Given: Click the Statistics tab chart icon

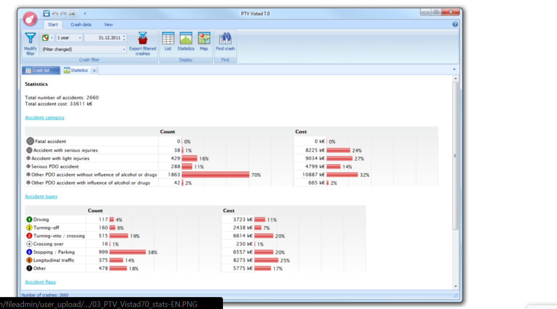Looking at the screenshot, I should 67,70.
